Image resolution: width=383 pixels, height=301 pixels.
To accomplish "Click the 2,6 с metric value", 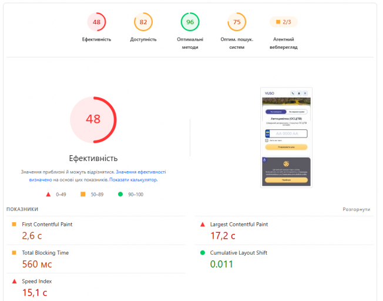I will (32, 236).
